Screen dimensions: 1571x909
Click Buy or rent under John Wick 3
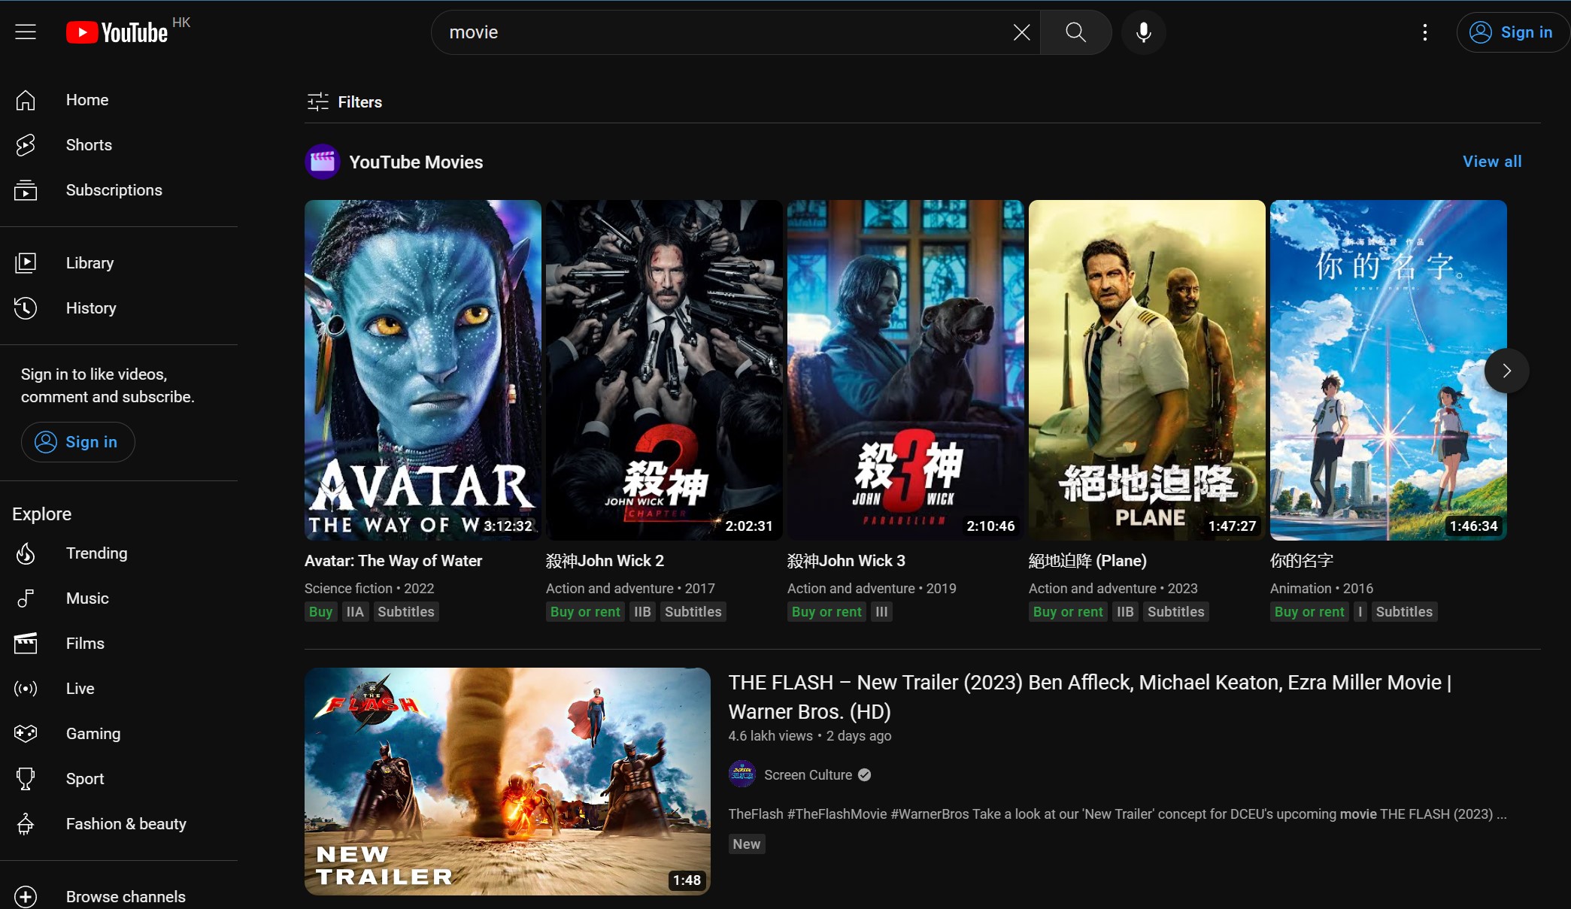[826, 612]
